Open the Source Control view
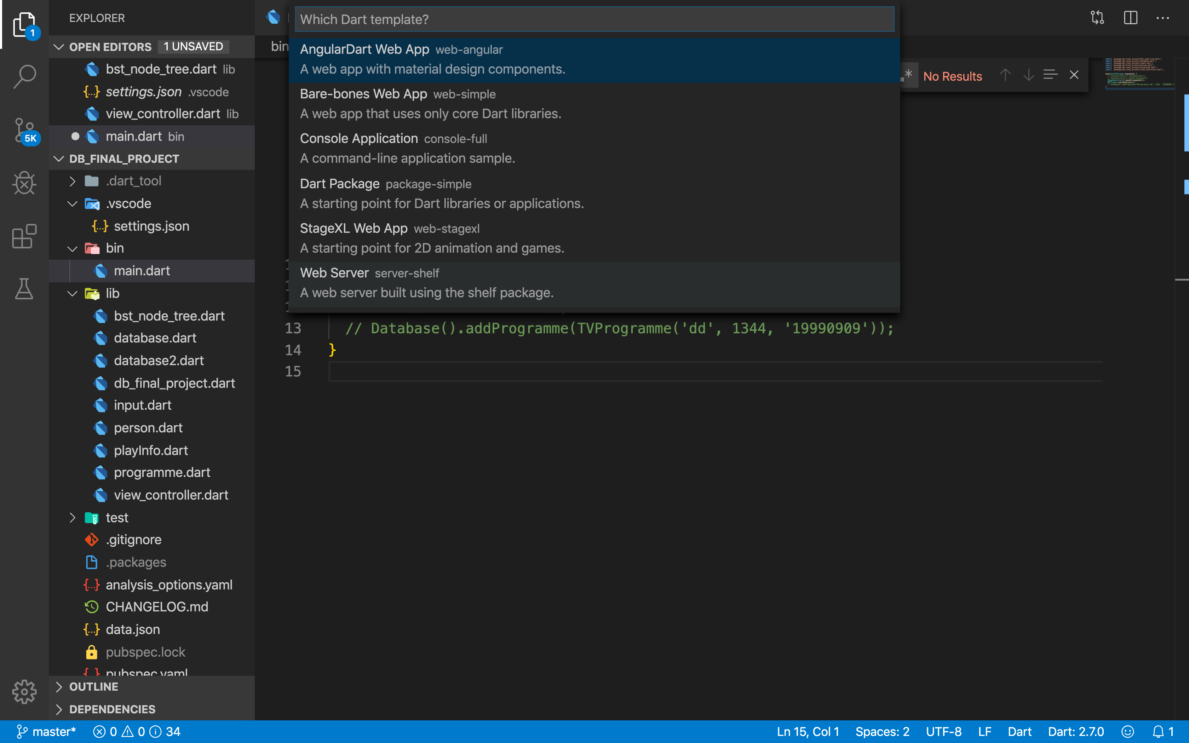 pyautogui.click(x=24, y=130)
